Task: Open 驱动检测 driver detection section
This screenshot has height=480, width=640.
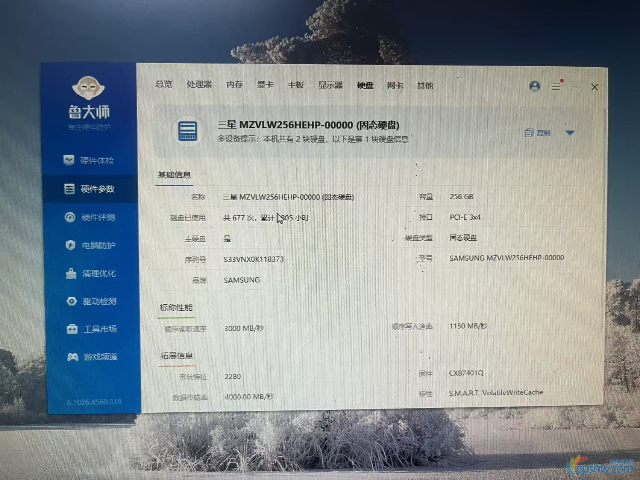Action: (x=92, y=301)
